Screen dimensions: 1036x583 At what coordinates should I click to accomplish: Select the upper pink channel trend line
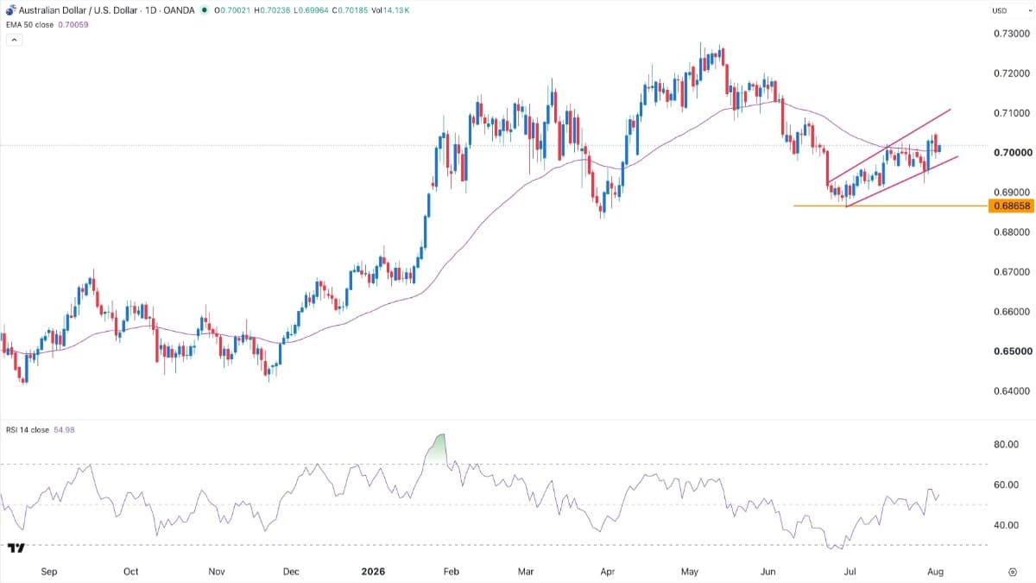(x=888, y=146)
